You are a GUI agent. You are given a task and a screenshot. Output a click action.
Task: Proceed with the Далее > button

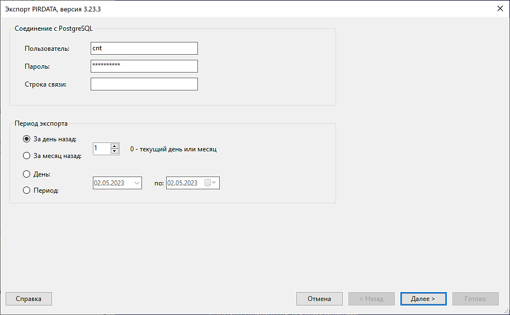coord(423,299)
